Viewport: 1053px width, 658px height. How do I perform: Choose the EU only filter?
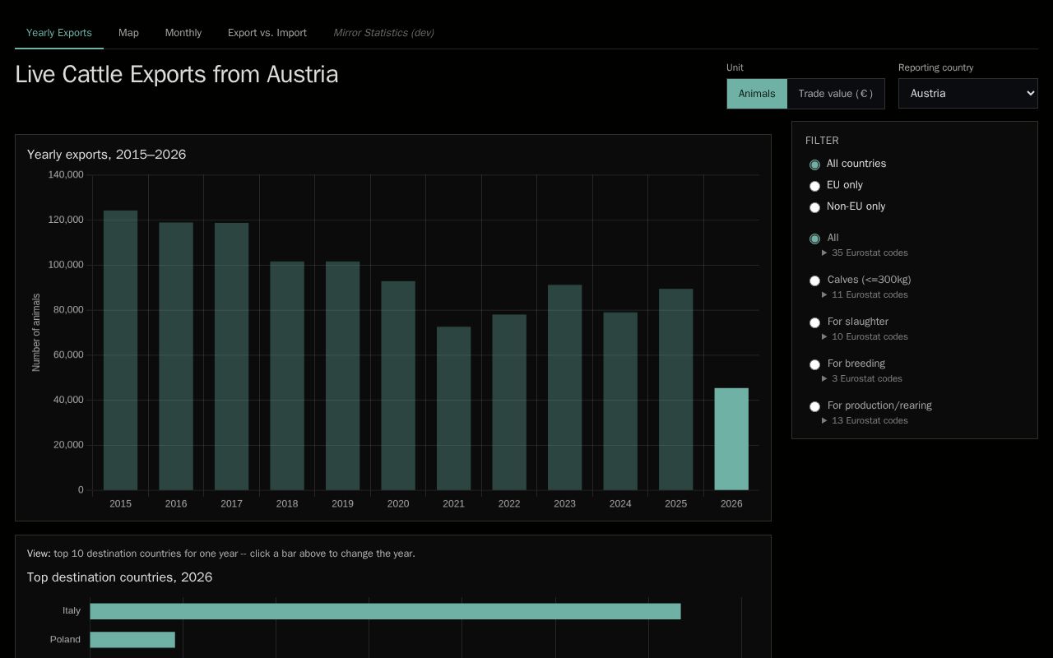tap(814, 186)
